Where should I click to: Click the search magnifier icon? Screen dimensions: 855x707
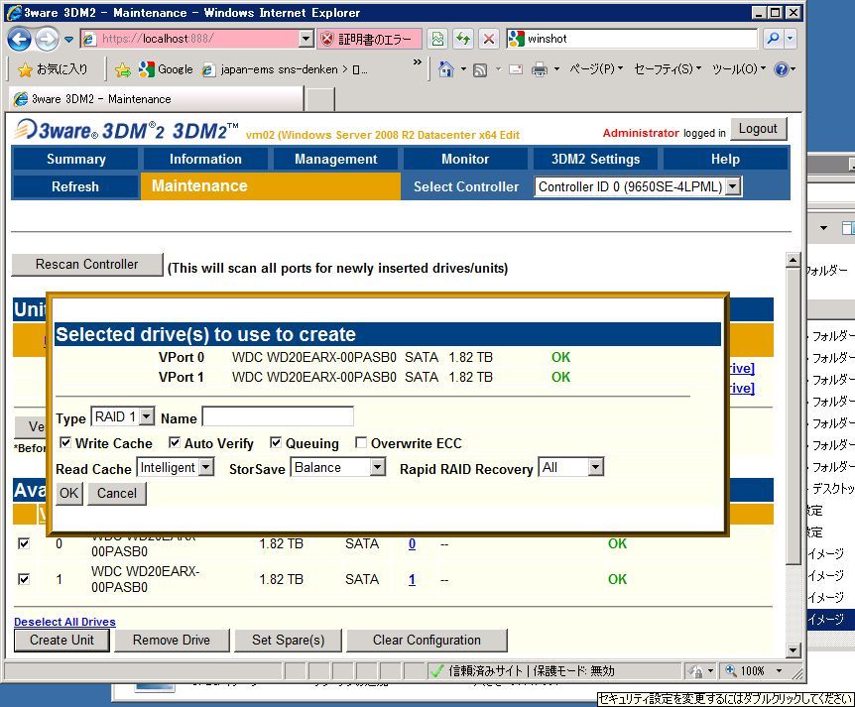click(773, 39)
